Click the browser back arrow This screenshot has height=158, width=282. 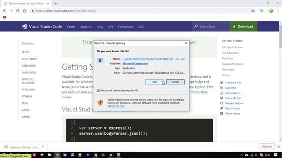pos(4,11)
